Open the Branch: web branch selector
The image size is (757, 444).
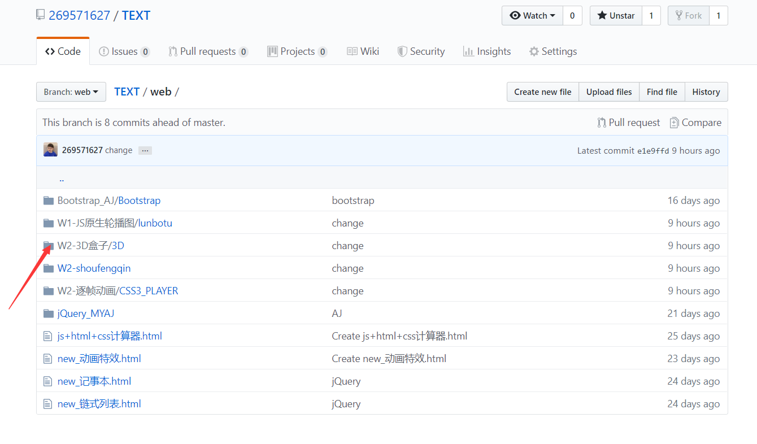point(71,92)
